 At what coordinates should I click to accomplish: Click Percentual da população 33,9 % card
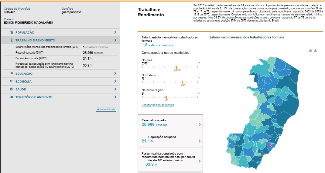(x=170, y=159)
